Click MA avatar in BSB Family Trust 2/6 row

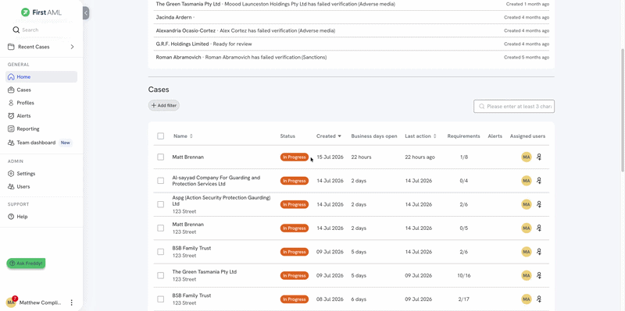click(x=527, y=252)
